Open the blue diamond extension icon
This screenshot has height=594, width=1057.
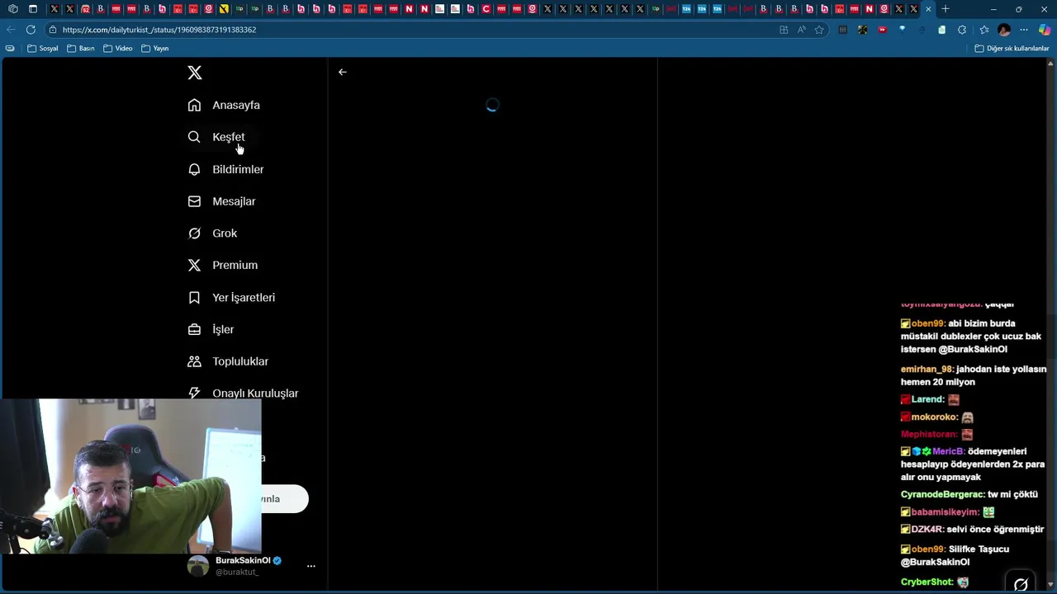pyautogui.click(x=902, y=29)
